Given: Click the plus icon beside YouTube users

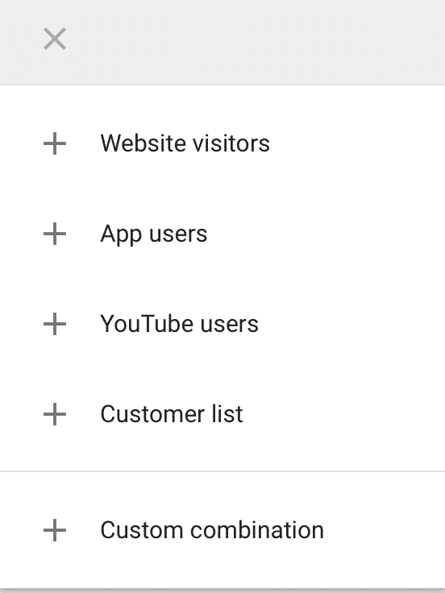Looking at the screenshot, I should click(55, 324).
